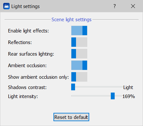Click the Scene light settings header
Viewport: 143px width, 126px height.
point(71,20)
